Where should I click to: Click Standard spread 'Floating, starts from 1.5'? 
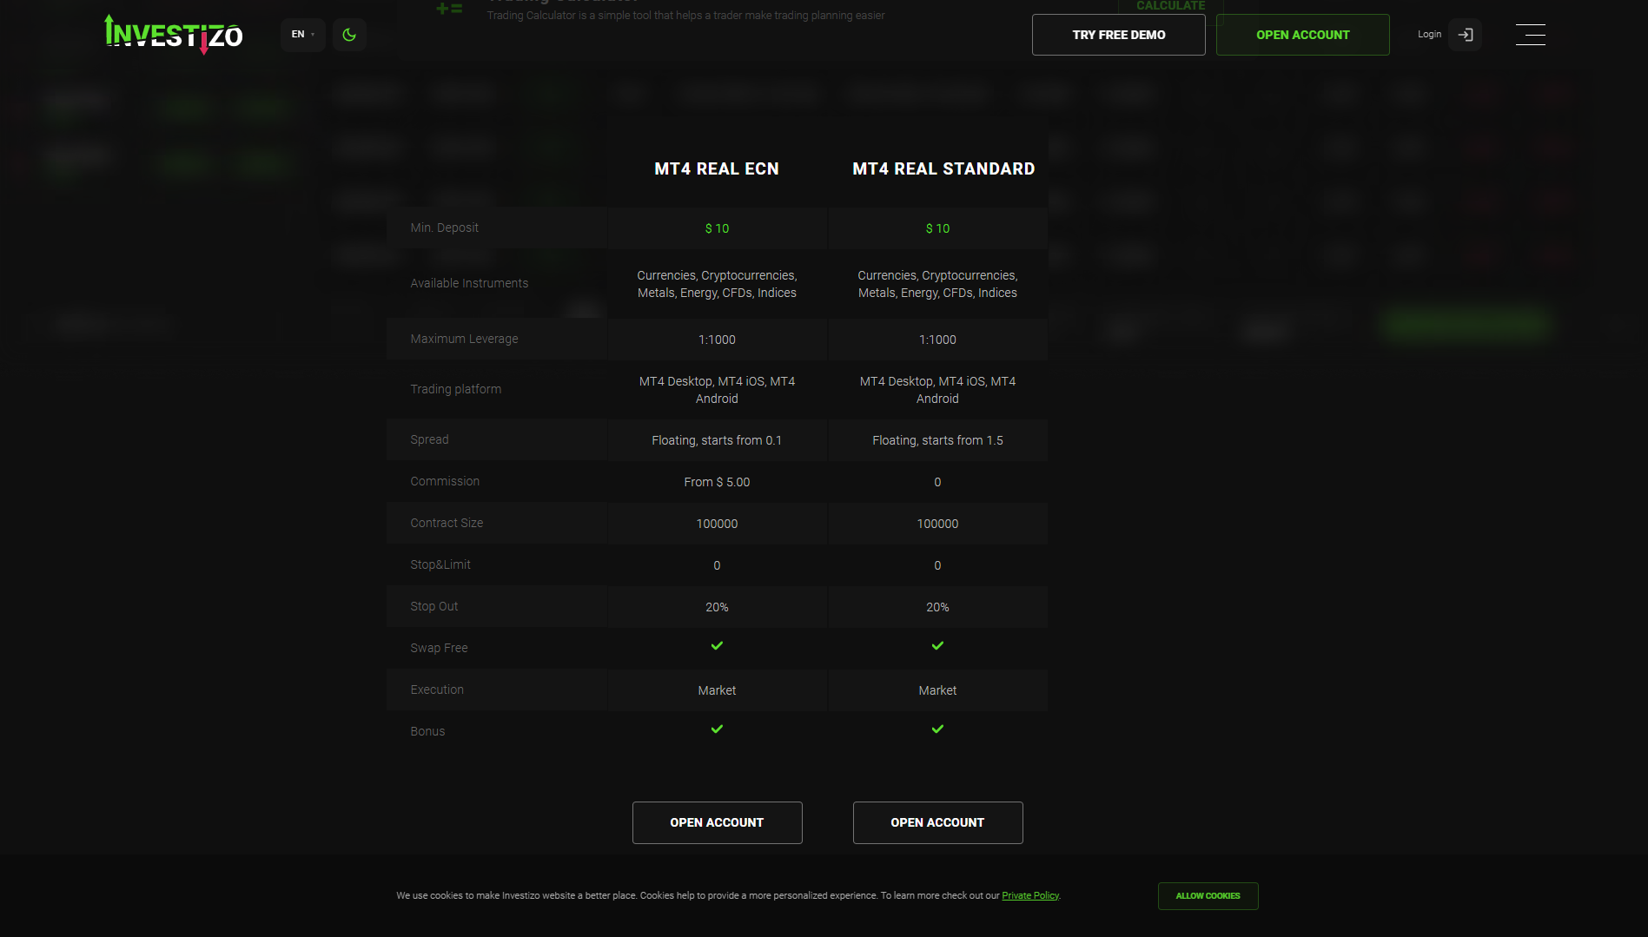pos(938,440)
